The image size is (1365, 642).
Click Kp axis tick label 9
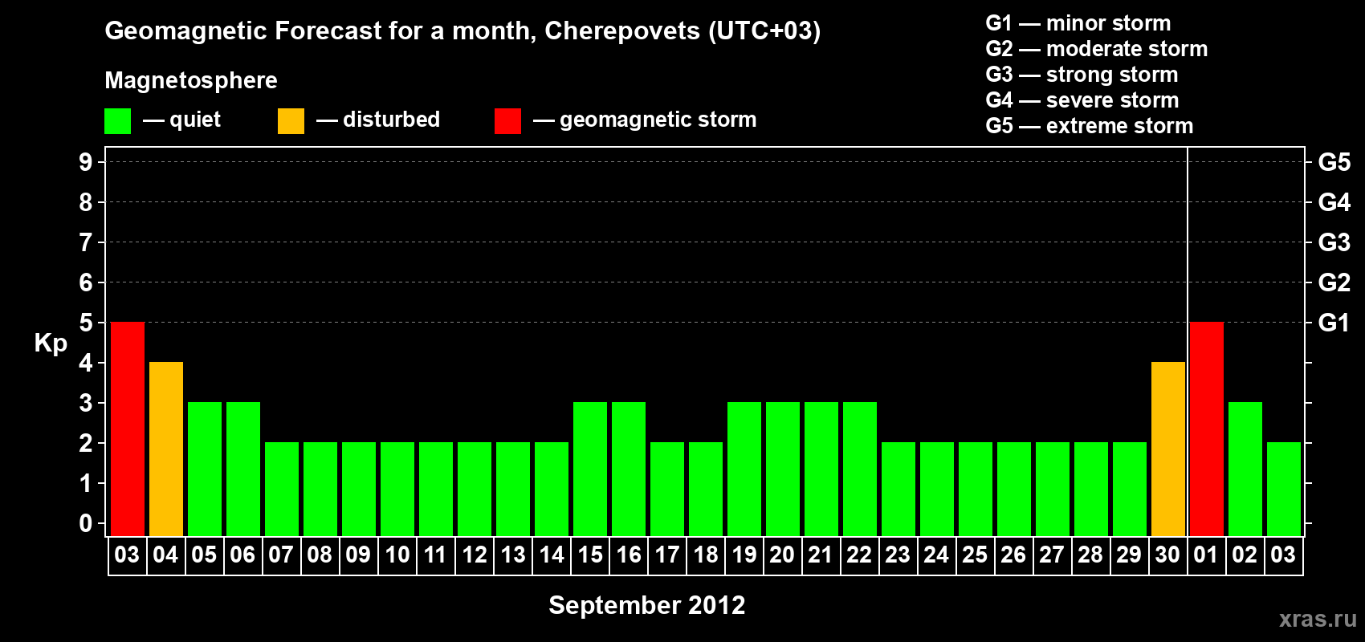86,162
